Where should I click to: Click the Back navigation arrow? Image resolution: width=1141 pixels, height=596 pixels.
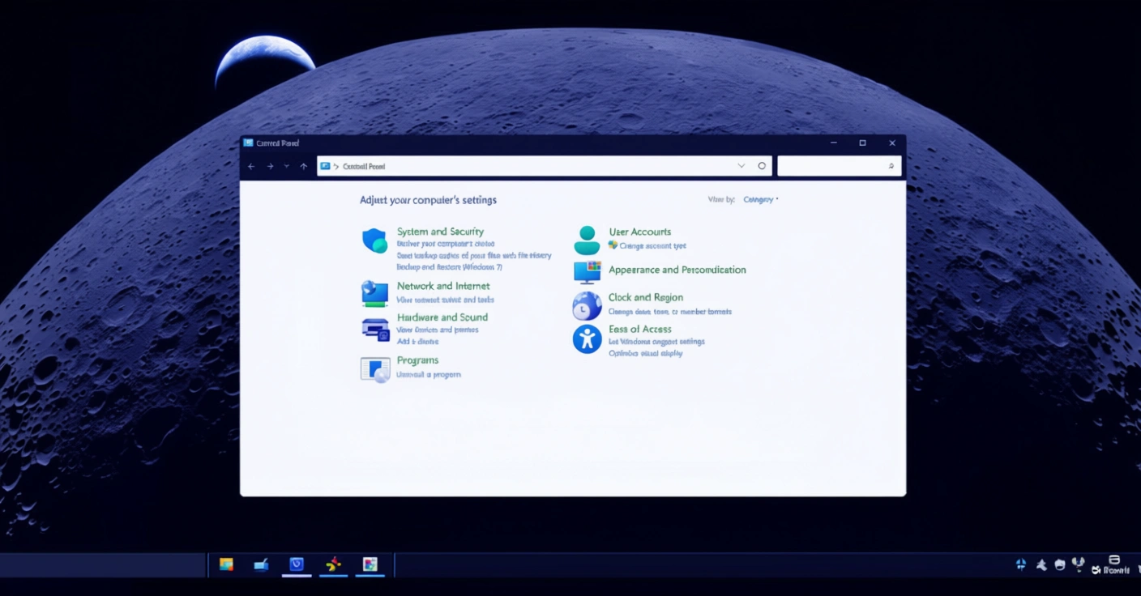pyautogui.click(x=251, y=166)
